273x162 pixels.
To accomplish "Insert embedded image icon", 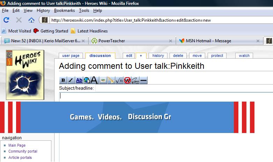I will coord(103,80).
